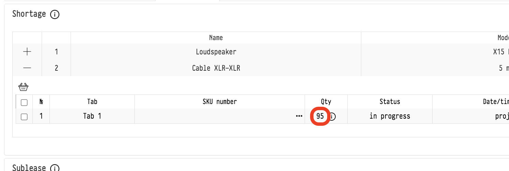
Task: Click the Qty column header
Action: pos(326,102)
